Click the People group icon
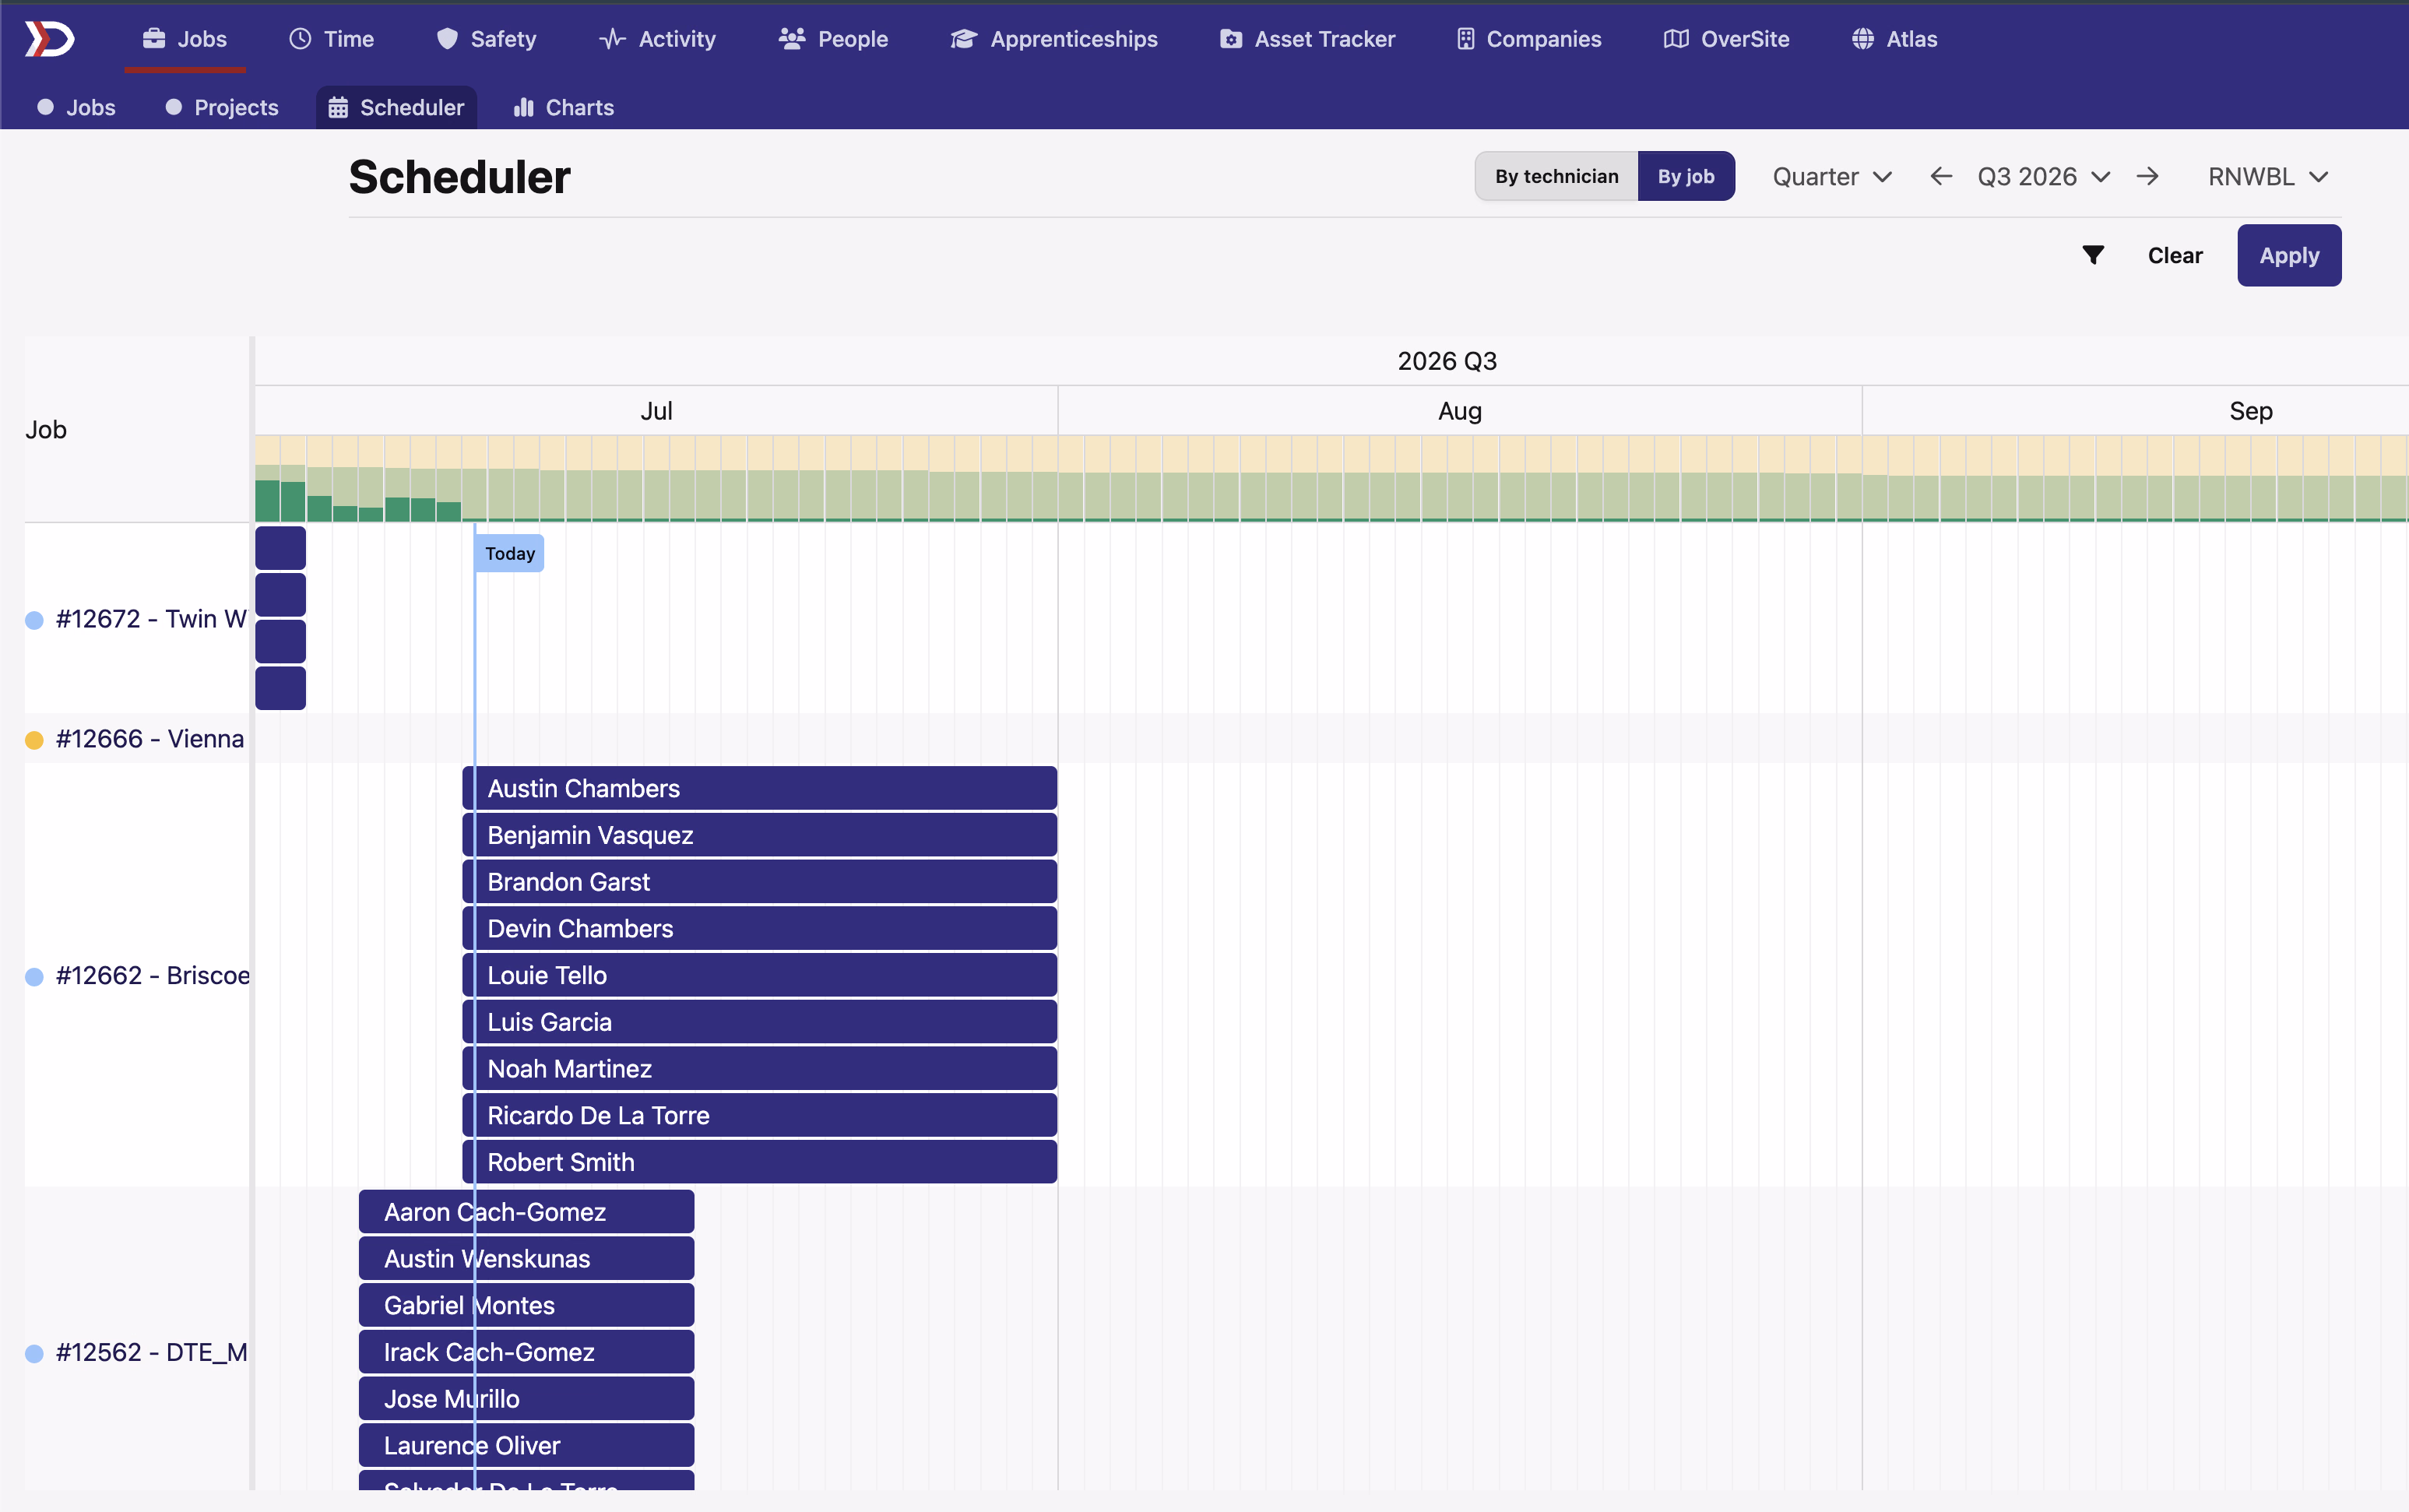 (792, 39)
